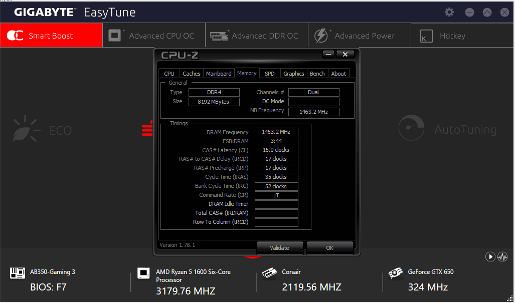Click the BIOS: F7 text
515x303 pixels.
tap(48, 287)
